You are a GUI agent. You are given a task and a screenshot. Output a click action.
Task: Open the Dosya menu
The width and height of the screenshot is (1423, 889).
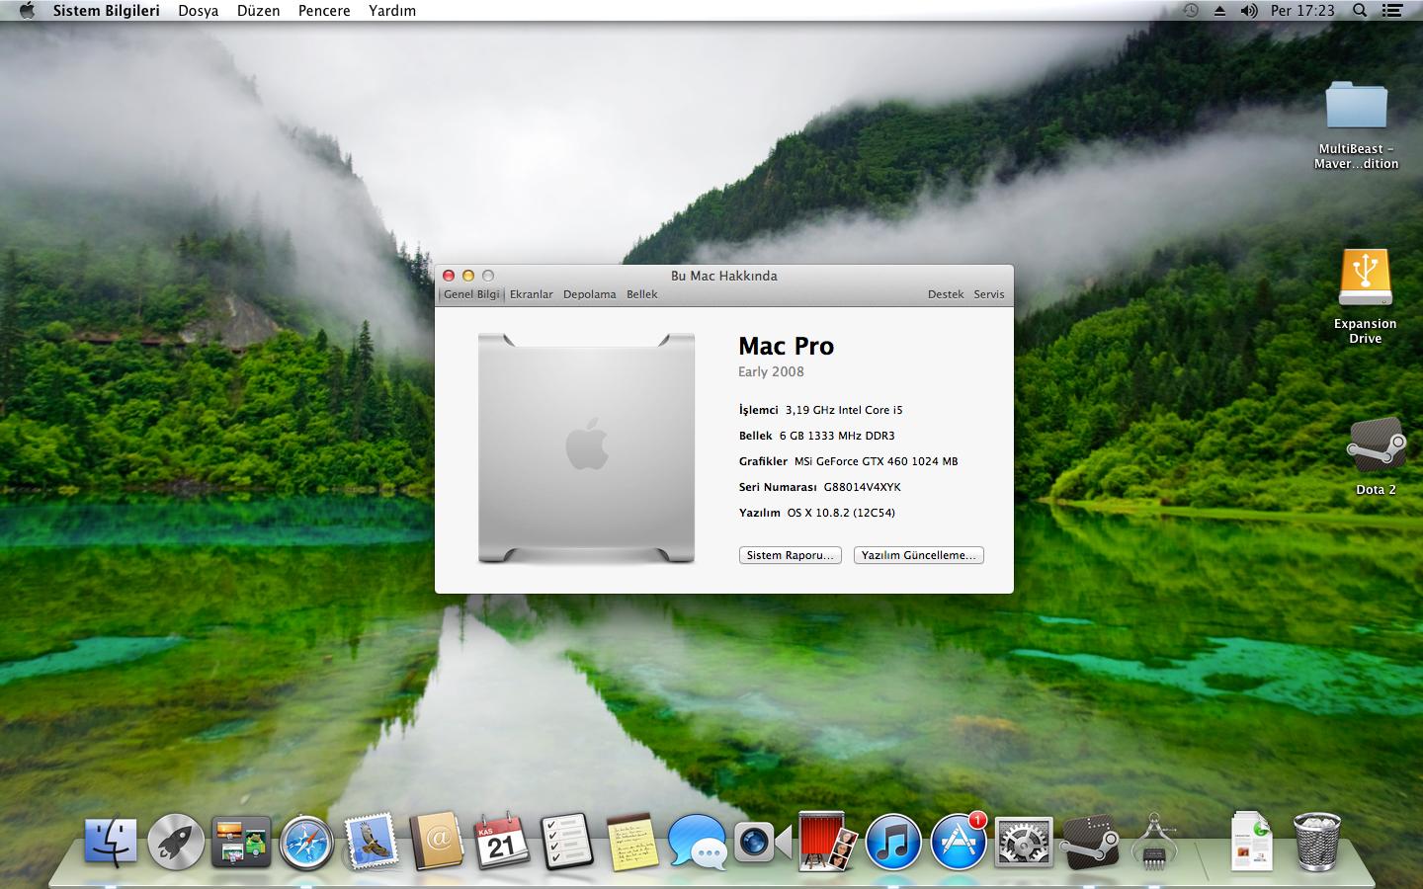pos(198,11)
